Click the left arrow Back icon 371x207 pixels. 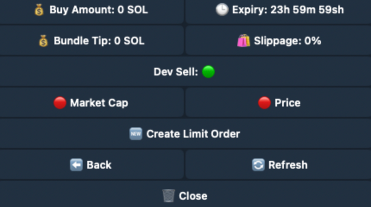76,165
